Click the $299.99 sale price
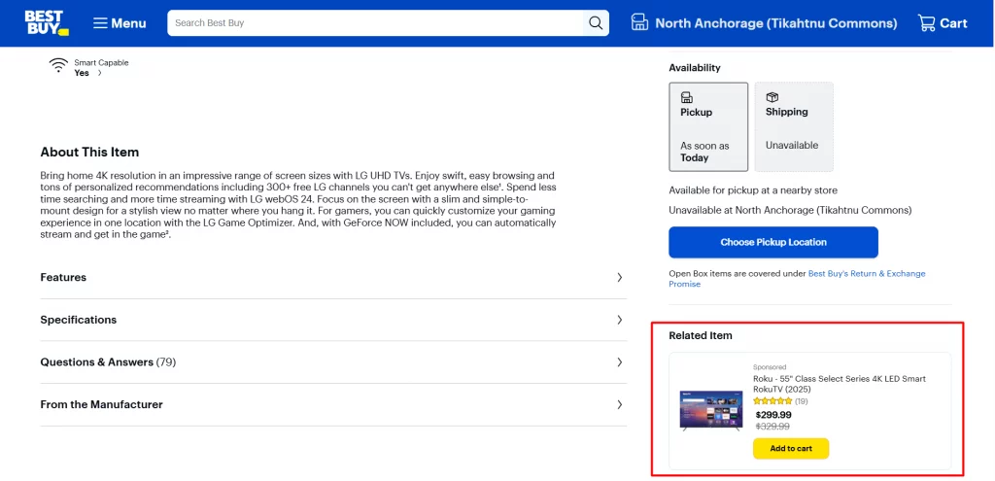This screenshot has width=995, height=481. [x=773, y=415]
